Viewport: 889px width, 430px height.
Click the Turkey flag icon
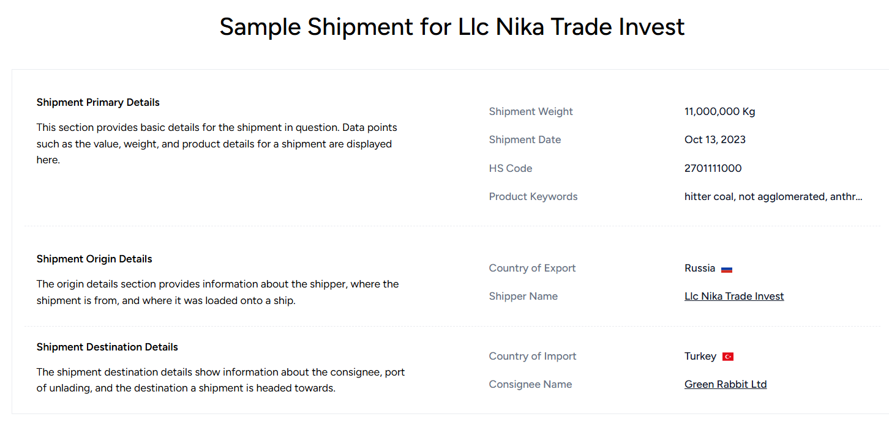tap(728, 357)
